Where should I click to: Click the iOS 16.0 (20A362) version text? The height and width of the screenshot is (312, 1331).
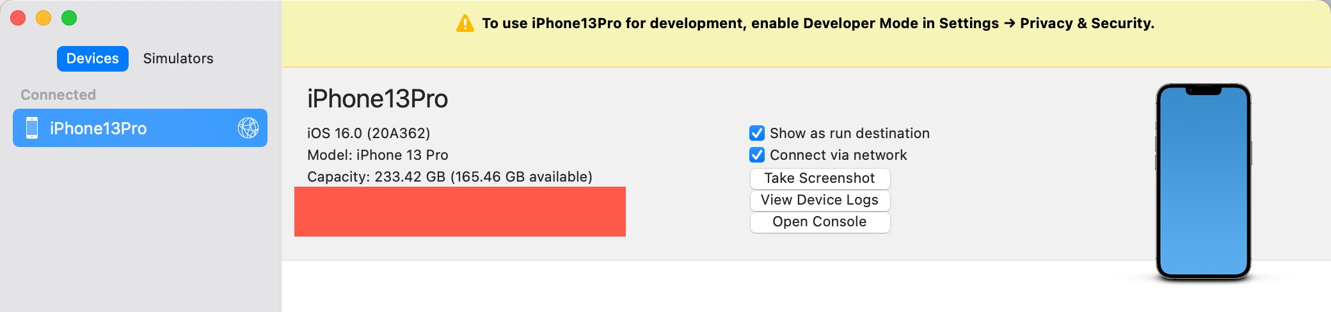click(x=369, y=133)
